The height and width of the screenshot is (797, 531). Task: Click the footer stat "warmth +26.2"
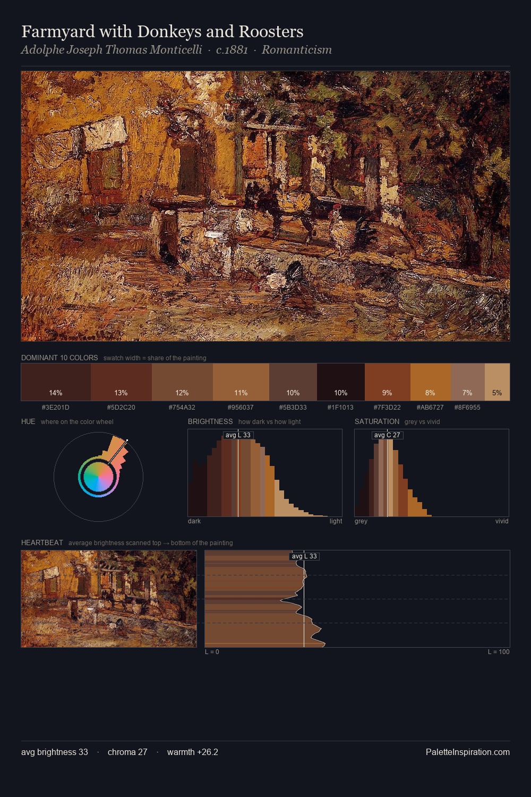point(193,752)
